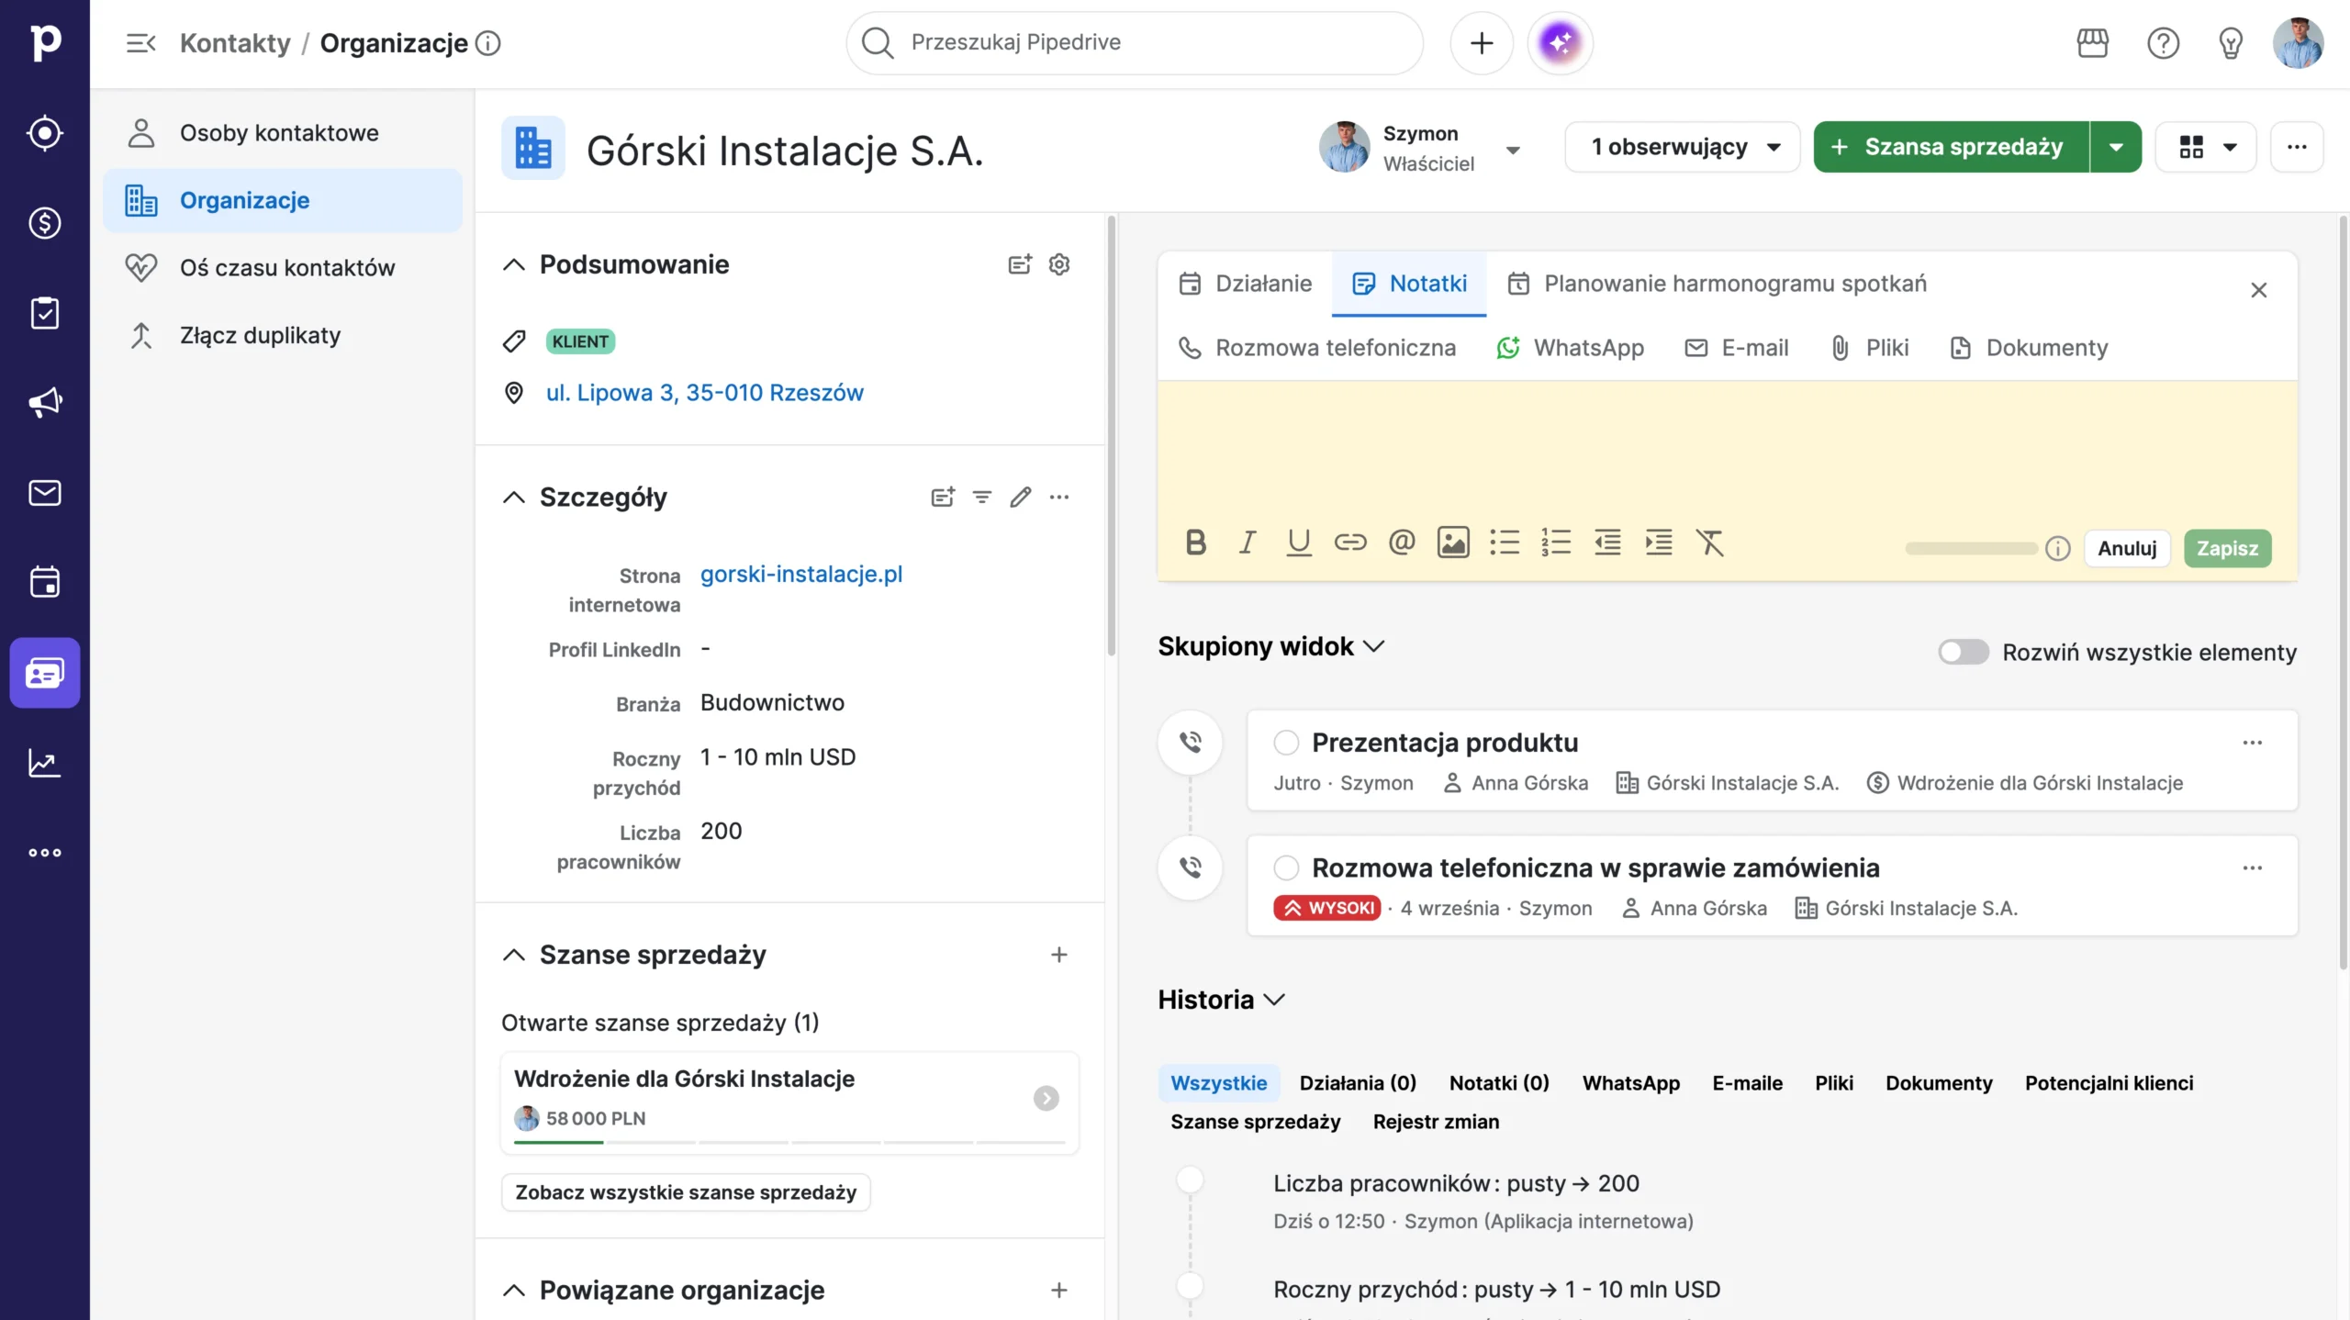Open the owner Szymon dropdown arrow
2350x1320 pixels.
tap(1513, 150)
